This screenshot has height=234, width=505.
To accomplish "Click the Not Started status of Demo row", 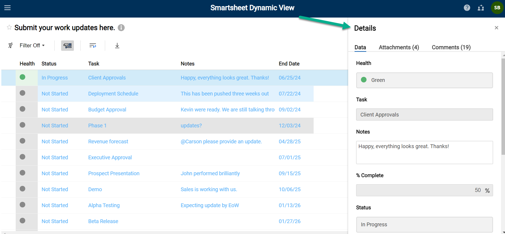I will pyautogui.click(x=55, y=189).
